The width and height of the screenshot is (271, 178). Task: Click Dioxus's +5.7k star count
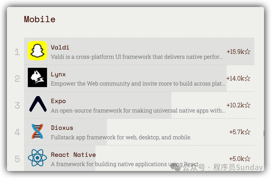point(240,132)
